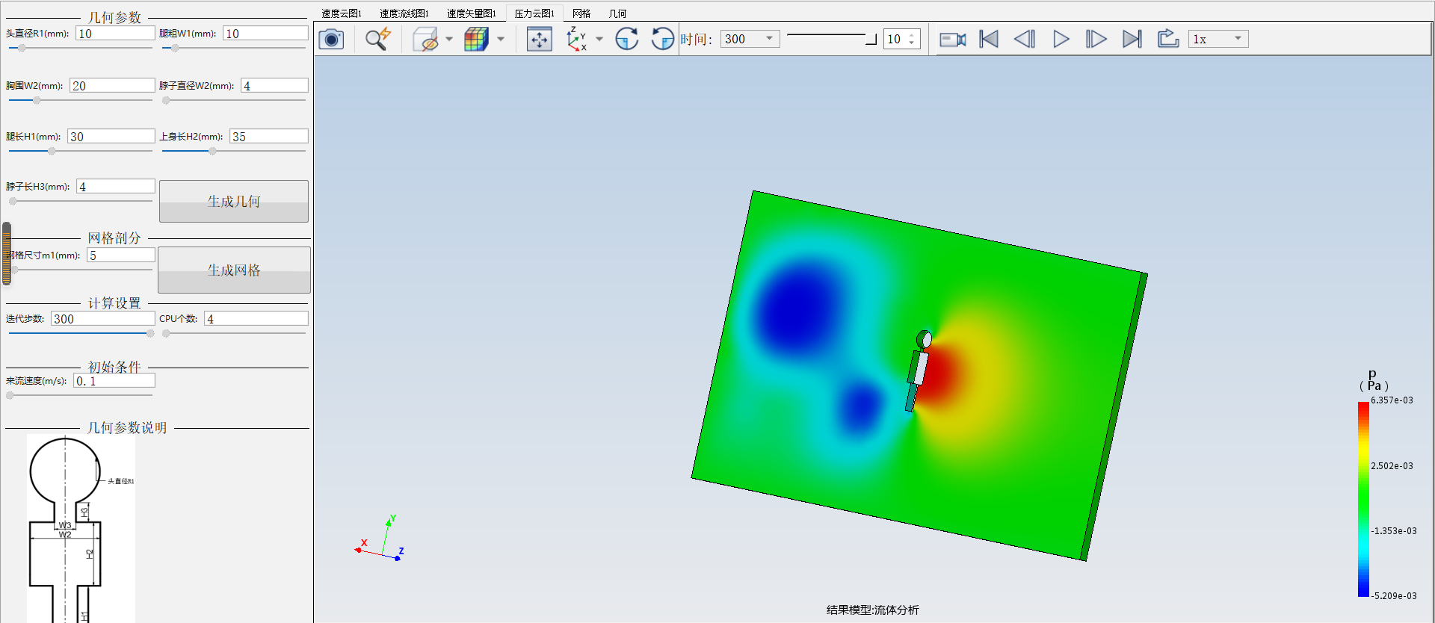Image resolution: width=1435 pixels, height=623 pixels.
Task: Click the export animation icon
Action: (1168, 39)
